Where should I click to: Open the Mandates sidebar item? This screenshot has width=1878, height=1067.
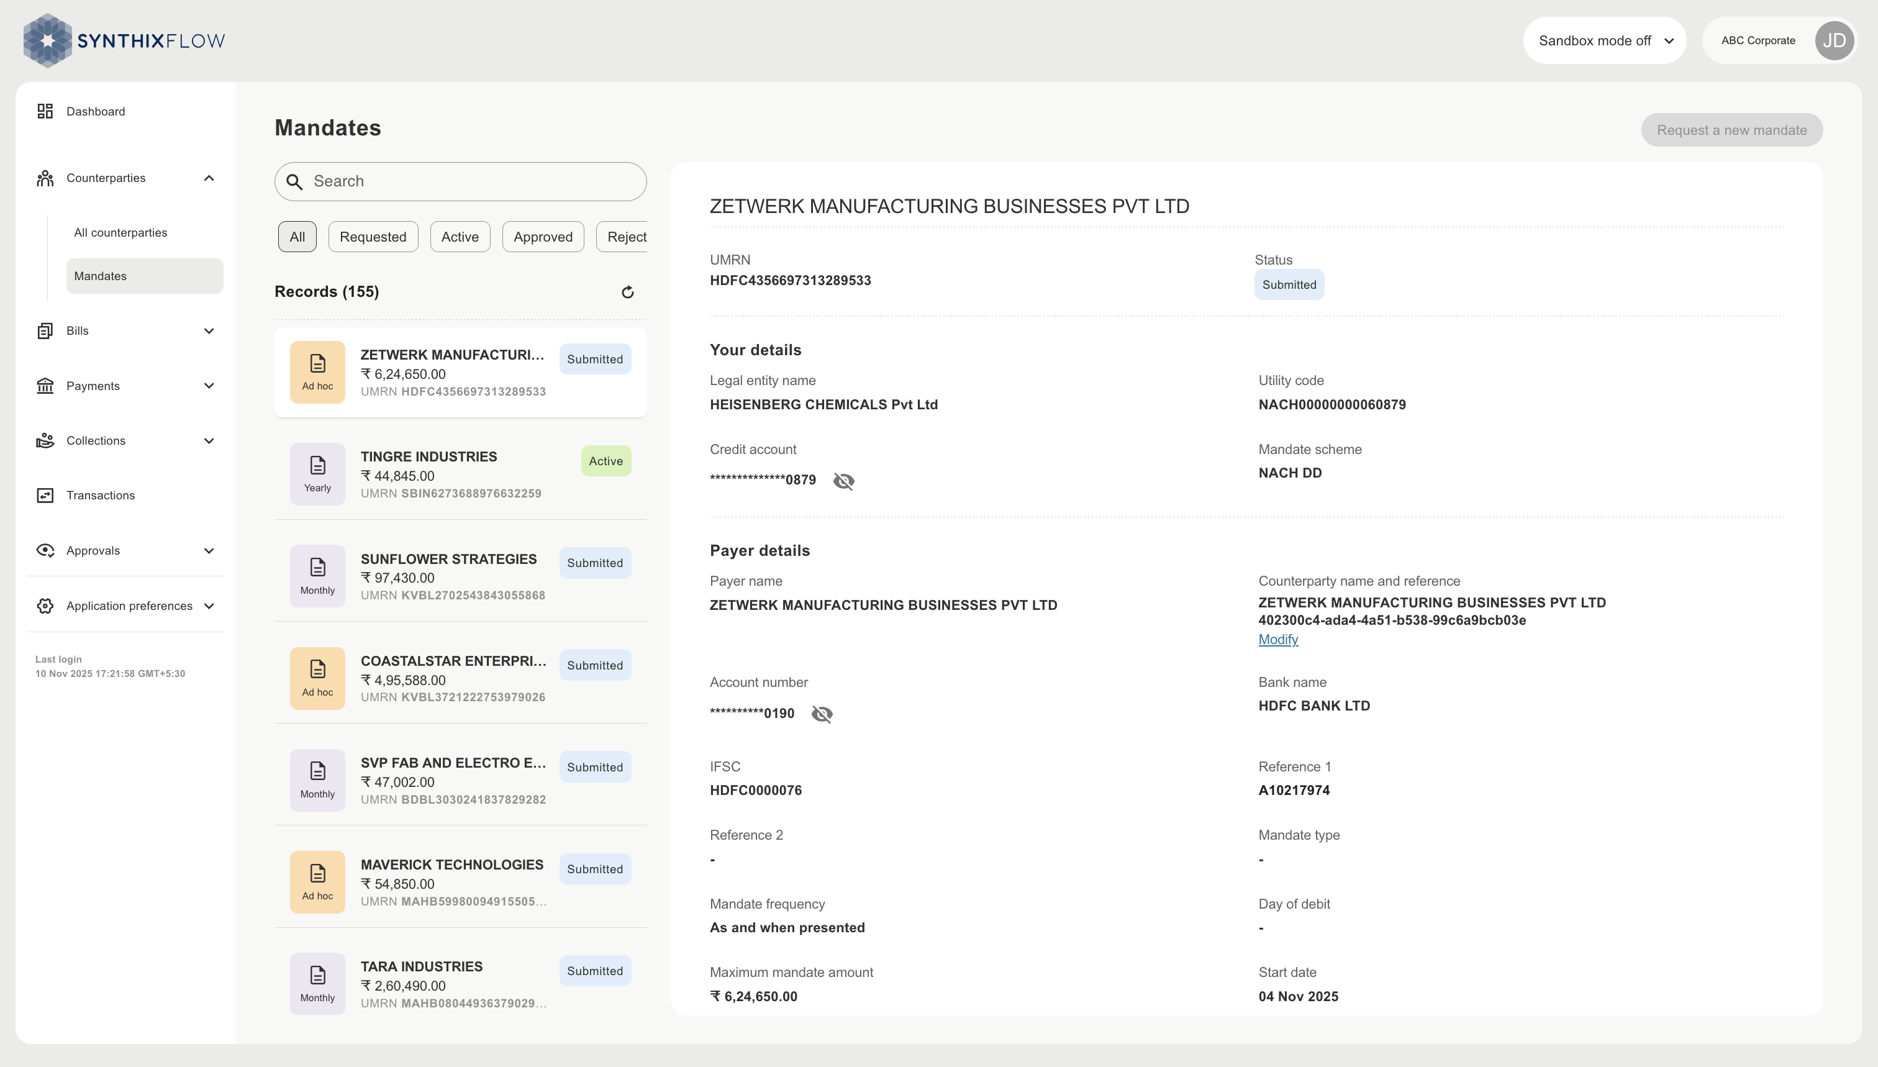click(x=144, y=276)
